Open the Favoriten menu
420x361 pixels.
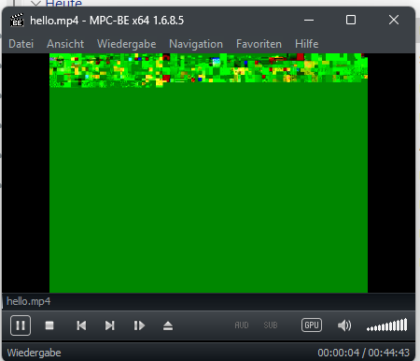[259, 44]
